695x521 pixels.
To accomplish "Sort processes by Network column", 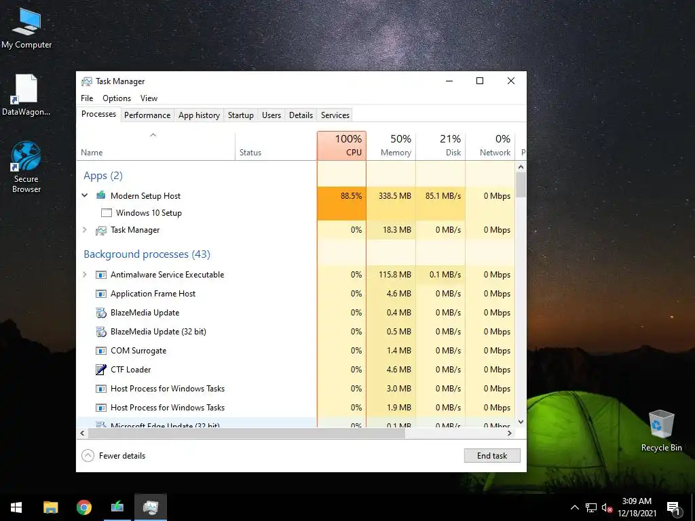I will pos(490,147).
